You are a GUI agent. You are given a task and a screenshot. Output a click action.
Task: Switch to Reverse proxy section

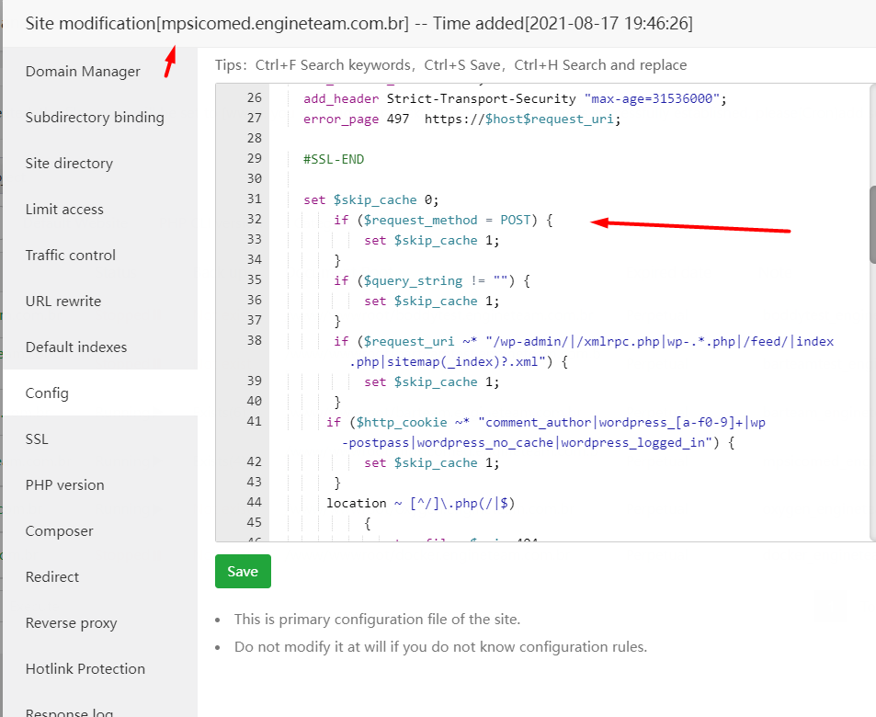pyautogui.click(x=71, y=622)
